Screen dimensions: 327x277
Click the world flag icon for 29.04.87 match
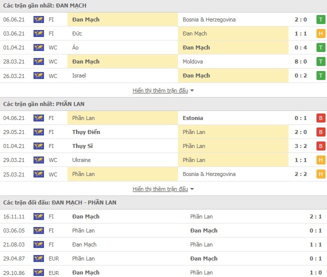[38, 258]
